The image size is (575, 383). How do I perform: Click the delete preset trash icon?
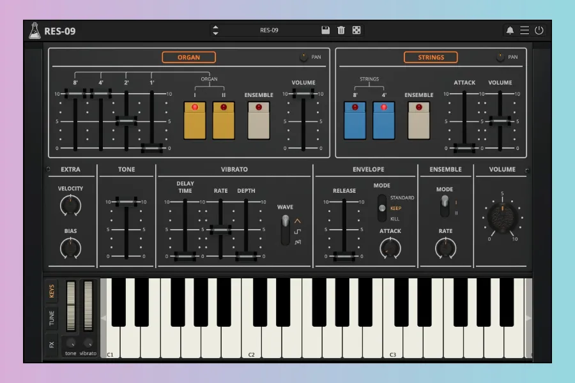coord(341,30)
